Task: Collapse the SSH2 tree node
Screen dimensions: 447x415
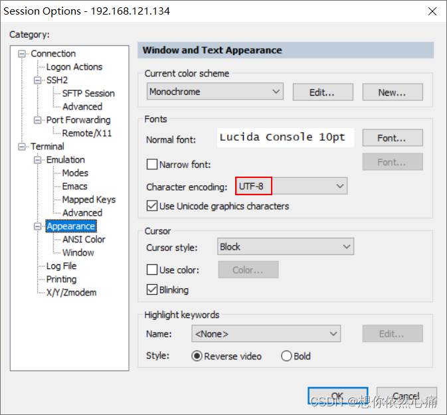Action: pyautogui.click(x=39, y=80)
